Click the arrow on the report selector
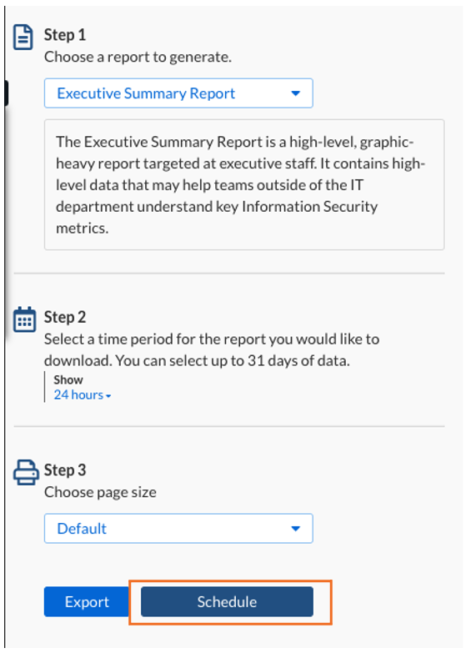This screenshot has height=653, width=466. (x=295, y=93)
